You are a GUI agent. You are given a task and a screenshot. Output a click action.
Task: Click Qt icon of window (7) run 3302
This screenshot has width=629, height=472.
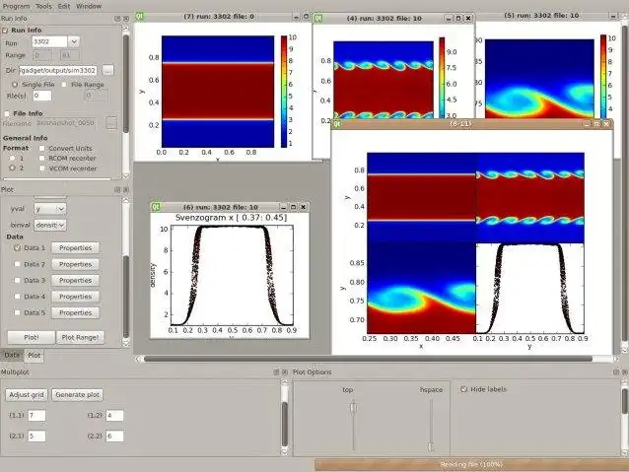point(140,17)
